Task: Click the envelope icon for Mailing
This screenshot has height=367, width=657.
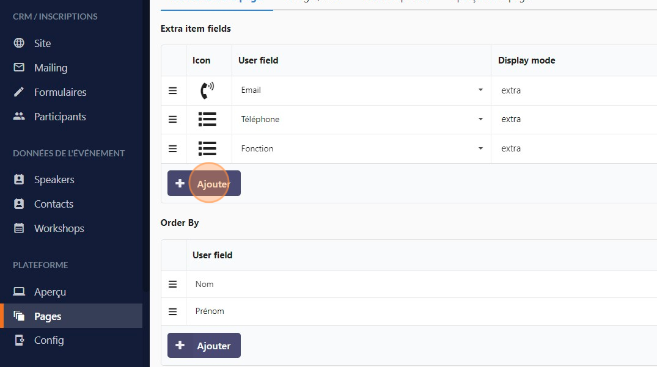Action: (19, 68)
